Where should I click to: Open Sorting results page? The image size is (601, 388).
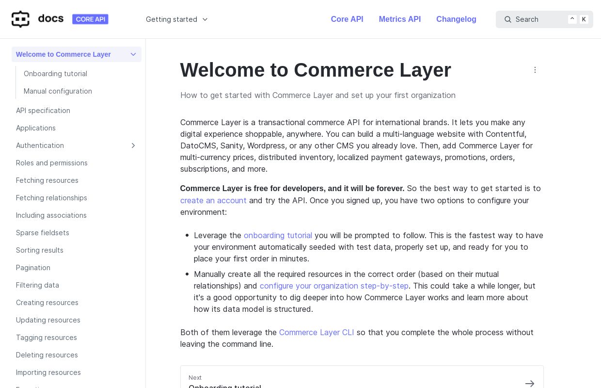40,250
